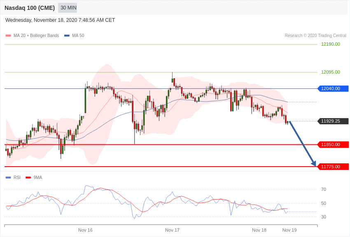Click the Nov 17 date axis label

(x=172, y=230)
